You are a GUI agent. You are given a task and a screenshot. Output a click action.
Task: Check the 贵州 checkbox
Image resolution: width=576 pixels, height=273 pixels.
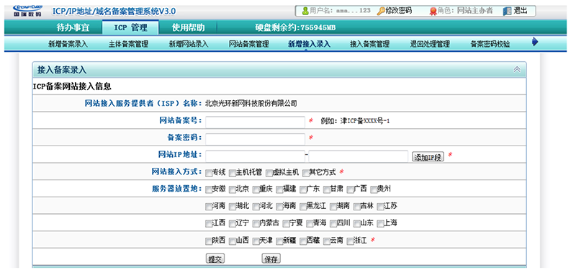pyautogui.click(x=374, y=189)
